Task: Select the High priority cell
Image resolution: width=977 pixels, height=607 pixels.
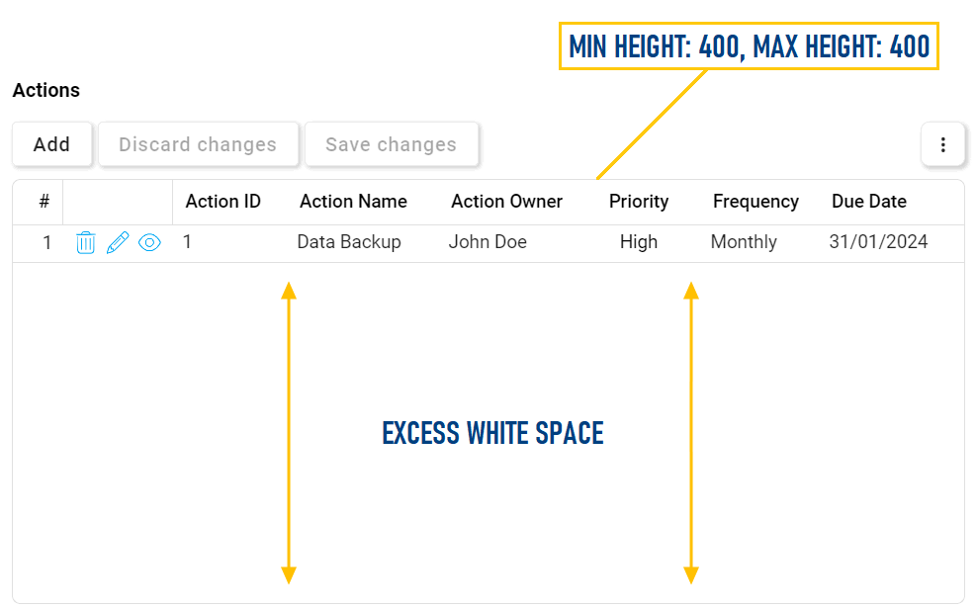Action: click(x=639, y=242)
